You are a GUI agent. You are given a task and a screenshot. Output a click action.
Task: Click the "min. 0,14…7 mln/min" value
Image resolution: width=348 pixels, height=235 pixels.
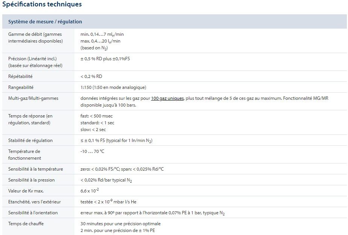click(x=102, y=34)
